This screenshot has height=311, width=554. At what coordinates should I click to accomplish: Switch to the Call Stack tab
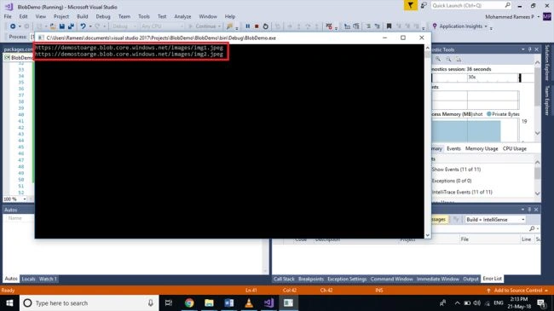pyautogui.click(x=284, y=279)
